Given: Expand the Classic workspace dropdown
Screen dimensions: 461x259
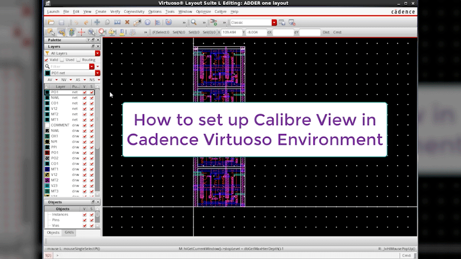Looking at the screenshot, I should 274,23.
